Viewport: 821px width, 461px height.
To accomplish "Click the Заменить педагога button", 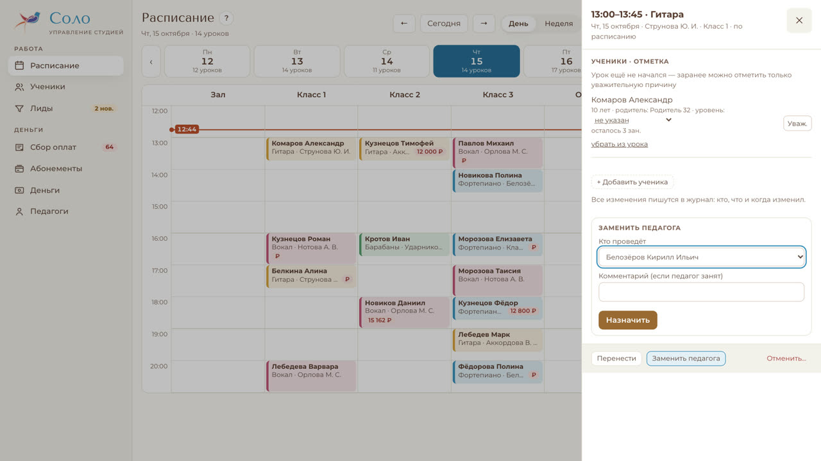I will [x=686, y=359].
